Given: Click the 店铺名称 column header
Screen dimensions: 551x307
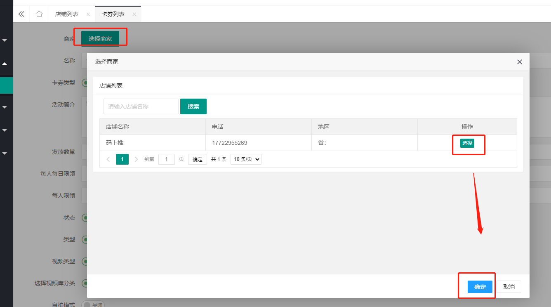Looking at the screenshot, I should [x=153, y=127].
